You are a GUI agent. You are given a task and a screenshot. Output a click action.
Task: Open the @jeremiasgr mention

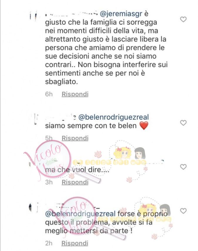(x=121, y=14)
